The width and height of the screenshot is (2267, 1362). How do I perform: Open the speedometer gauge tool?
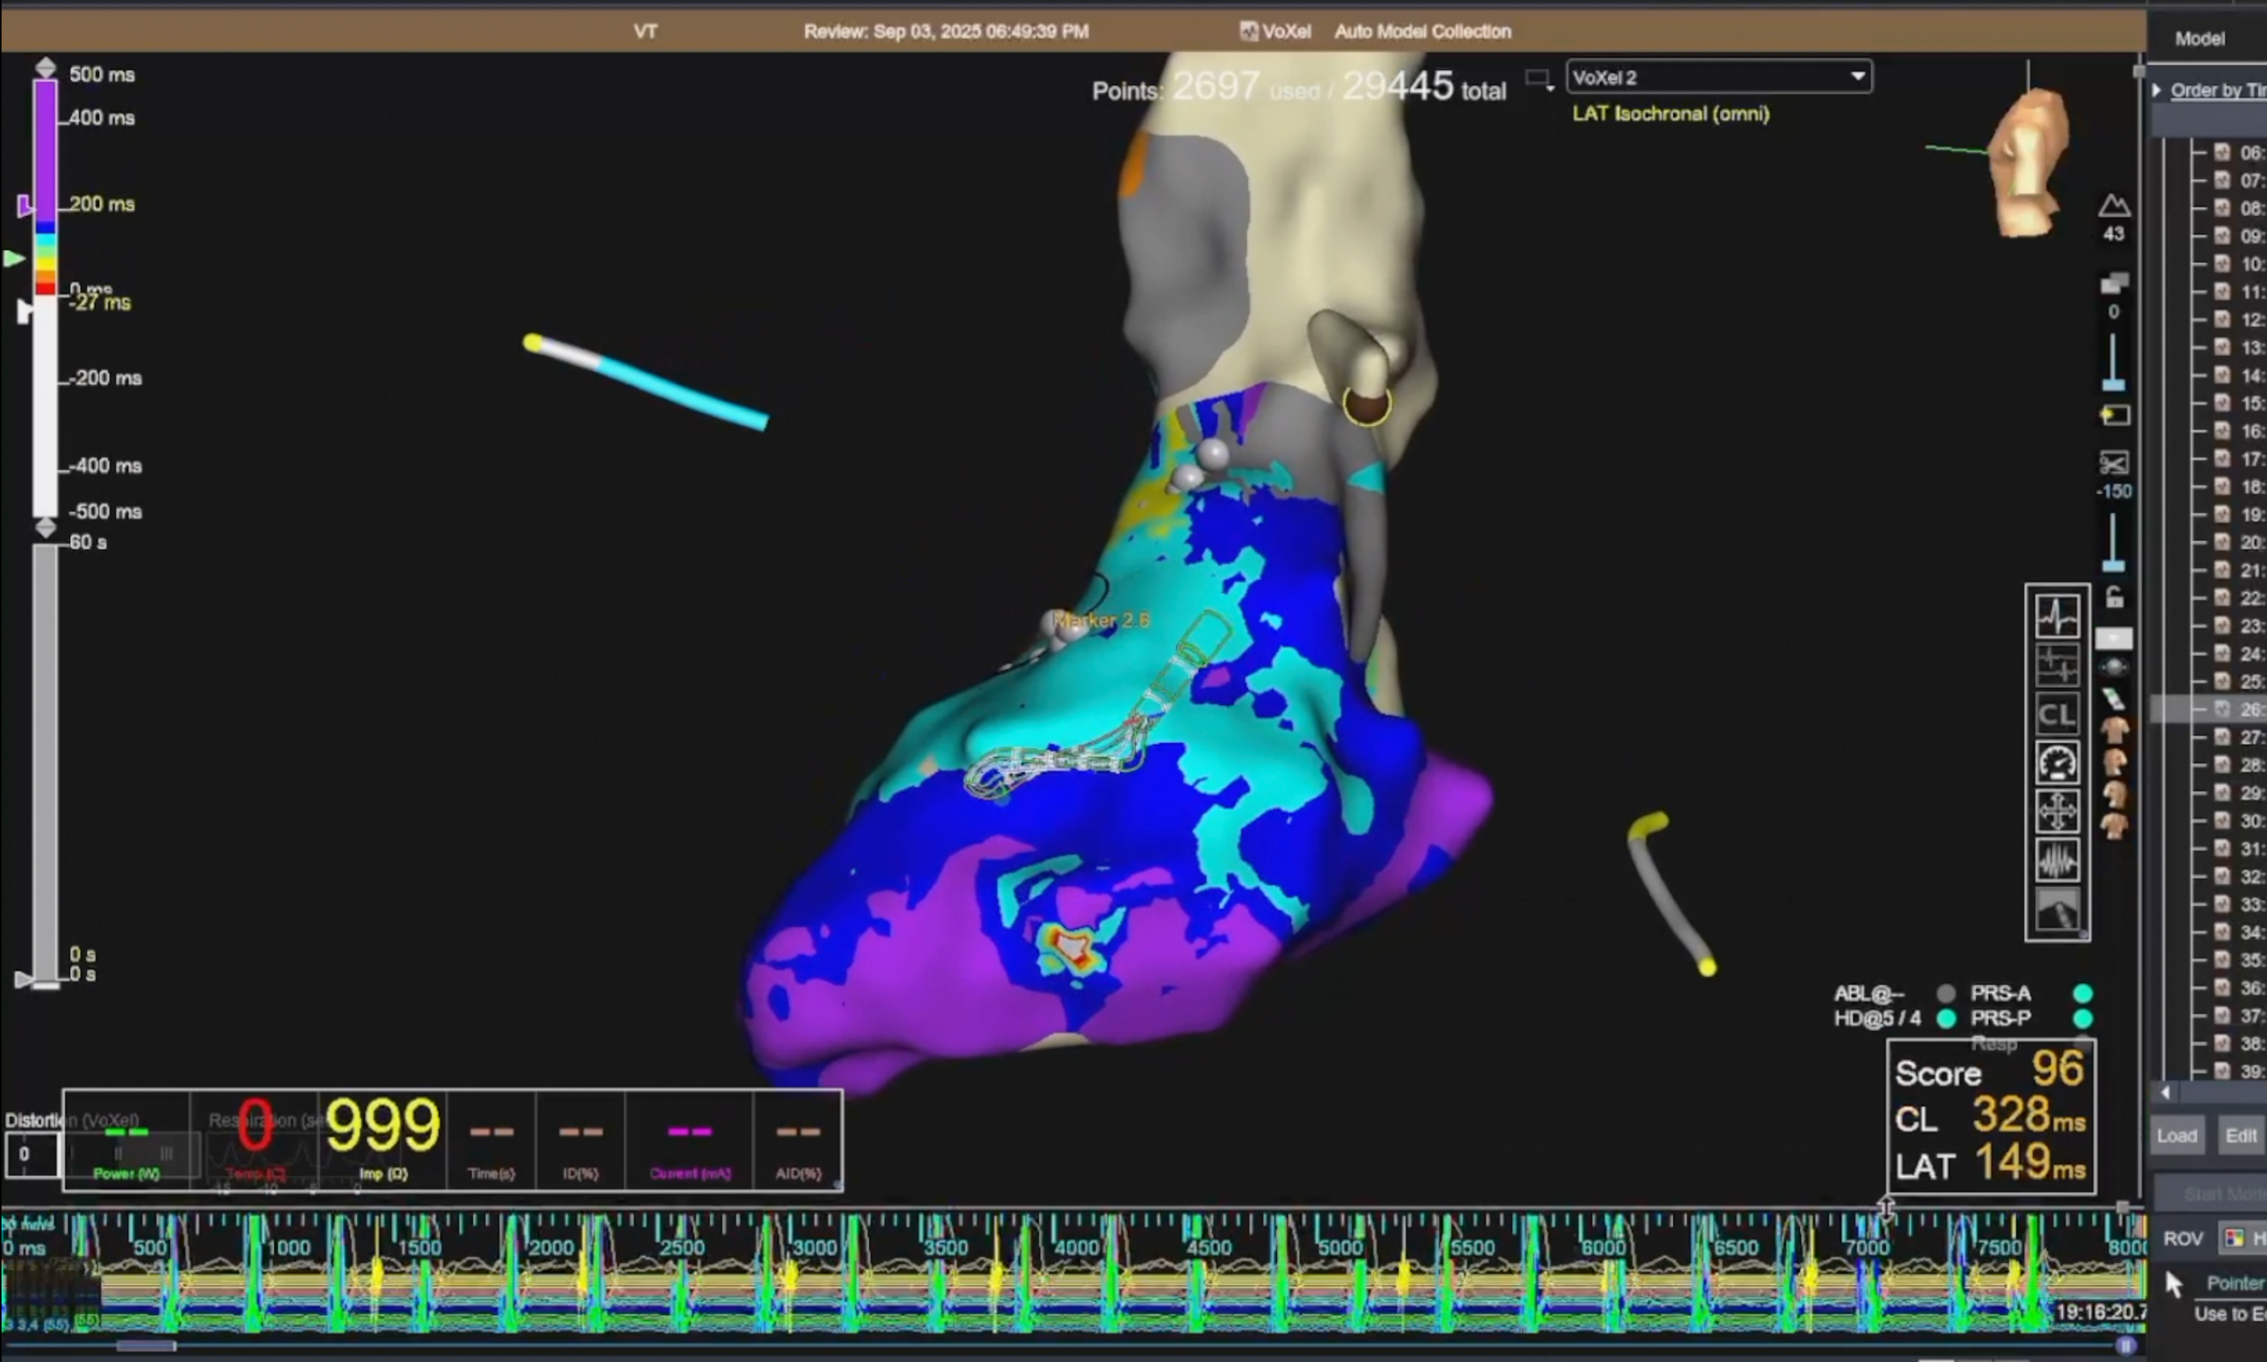2057,762
